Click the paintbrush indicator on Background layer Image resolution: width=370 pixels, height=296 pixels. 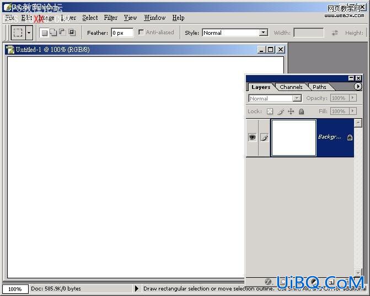coord(264,138)
